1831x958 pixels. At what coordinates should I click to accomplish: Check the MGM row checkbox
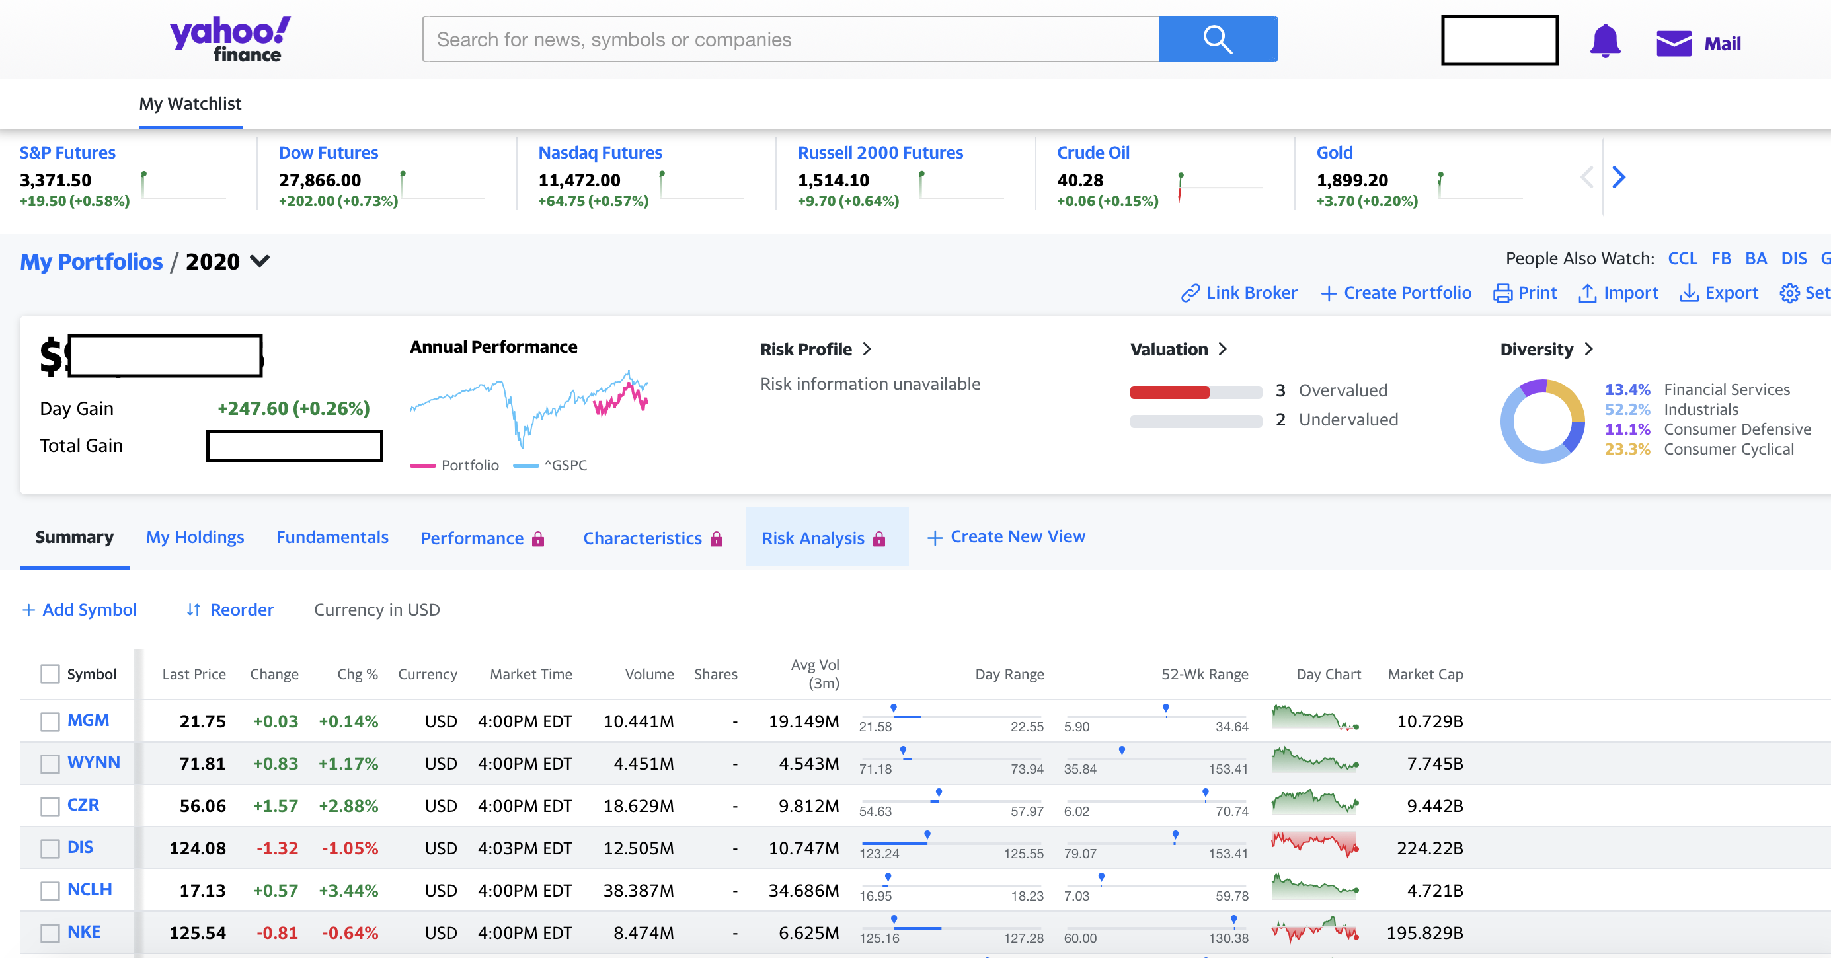pyautogui.click(x=50, y=721)
